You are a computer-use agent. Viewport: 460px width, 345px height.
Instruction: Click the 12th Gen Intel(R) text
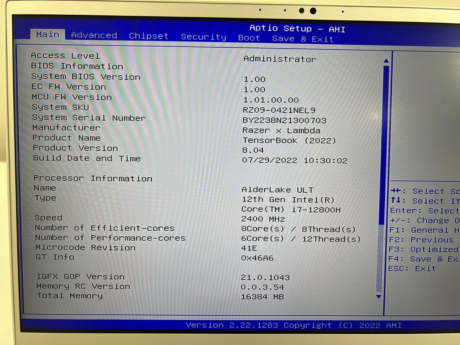pos(288,200)
